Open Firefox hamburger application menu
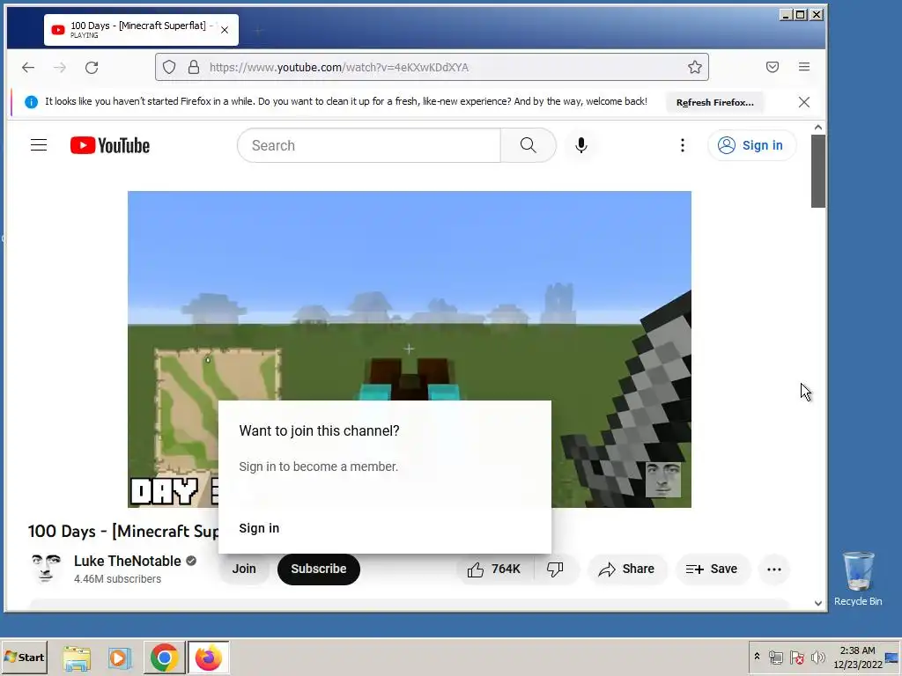The image size is (902, 676). (804, 67)
